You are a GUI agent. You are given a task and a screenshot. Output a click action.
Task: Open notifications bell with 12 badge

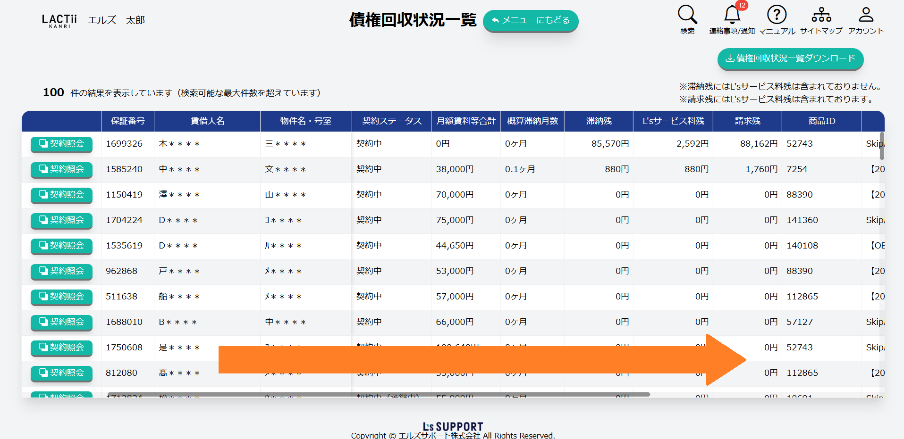tap(732, 15)
